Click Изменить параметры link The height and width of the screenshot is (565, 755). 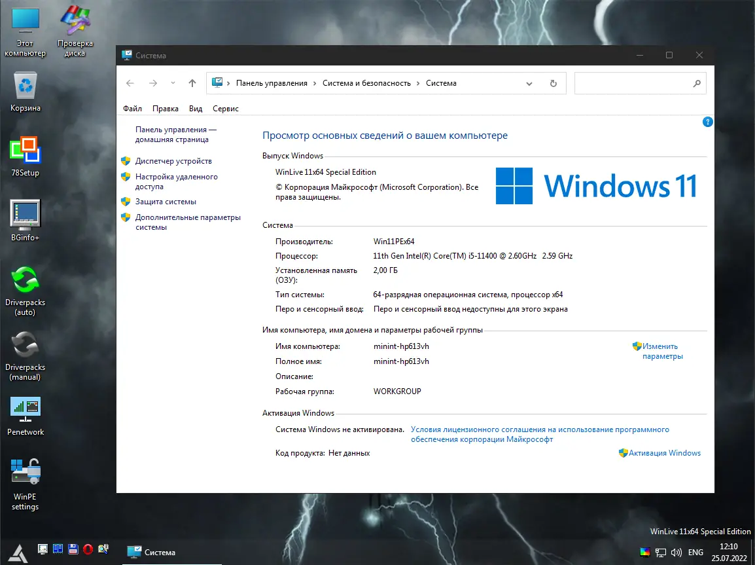coord(663,351)
